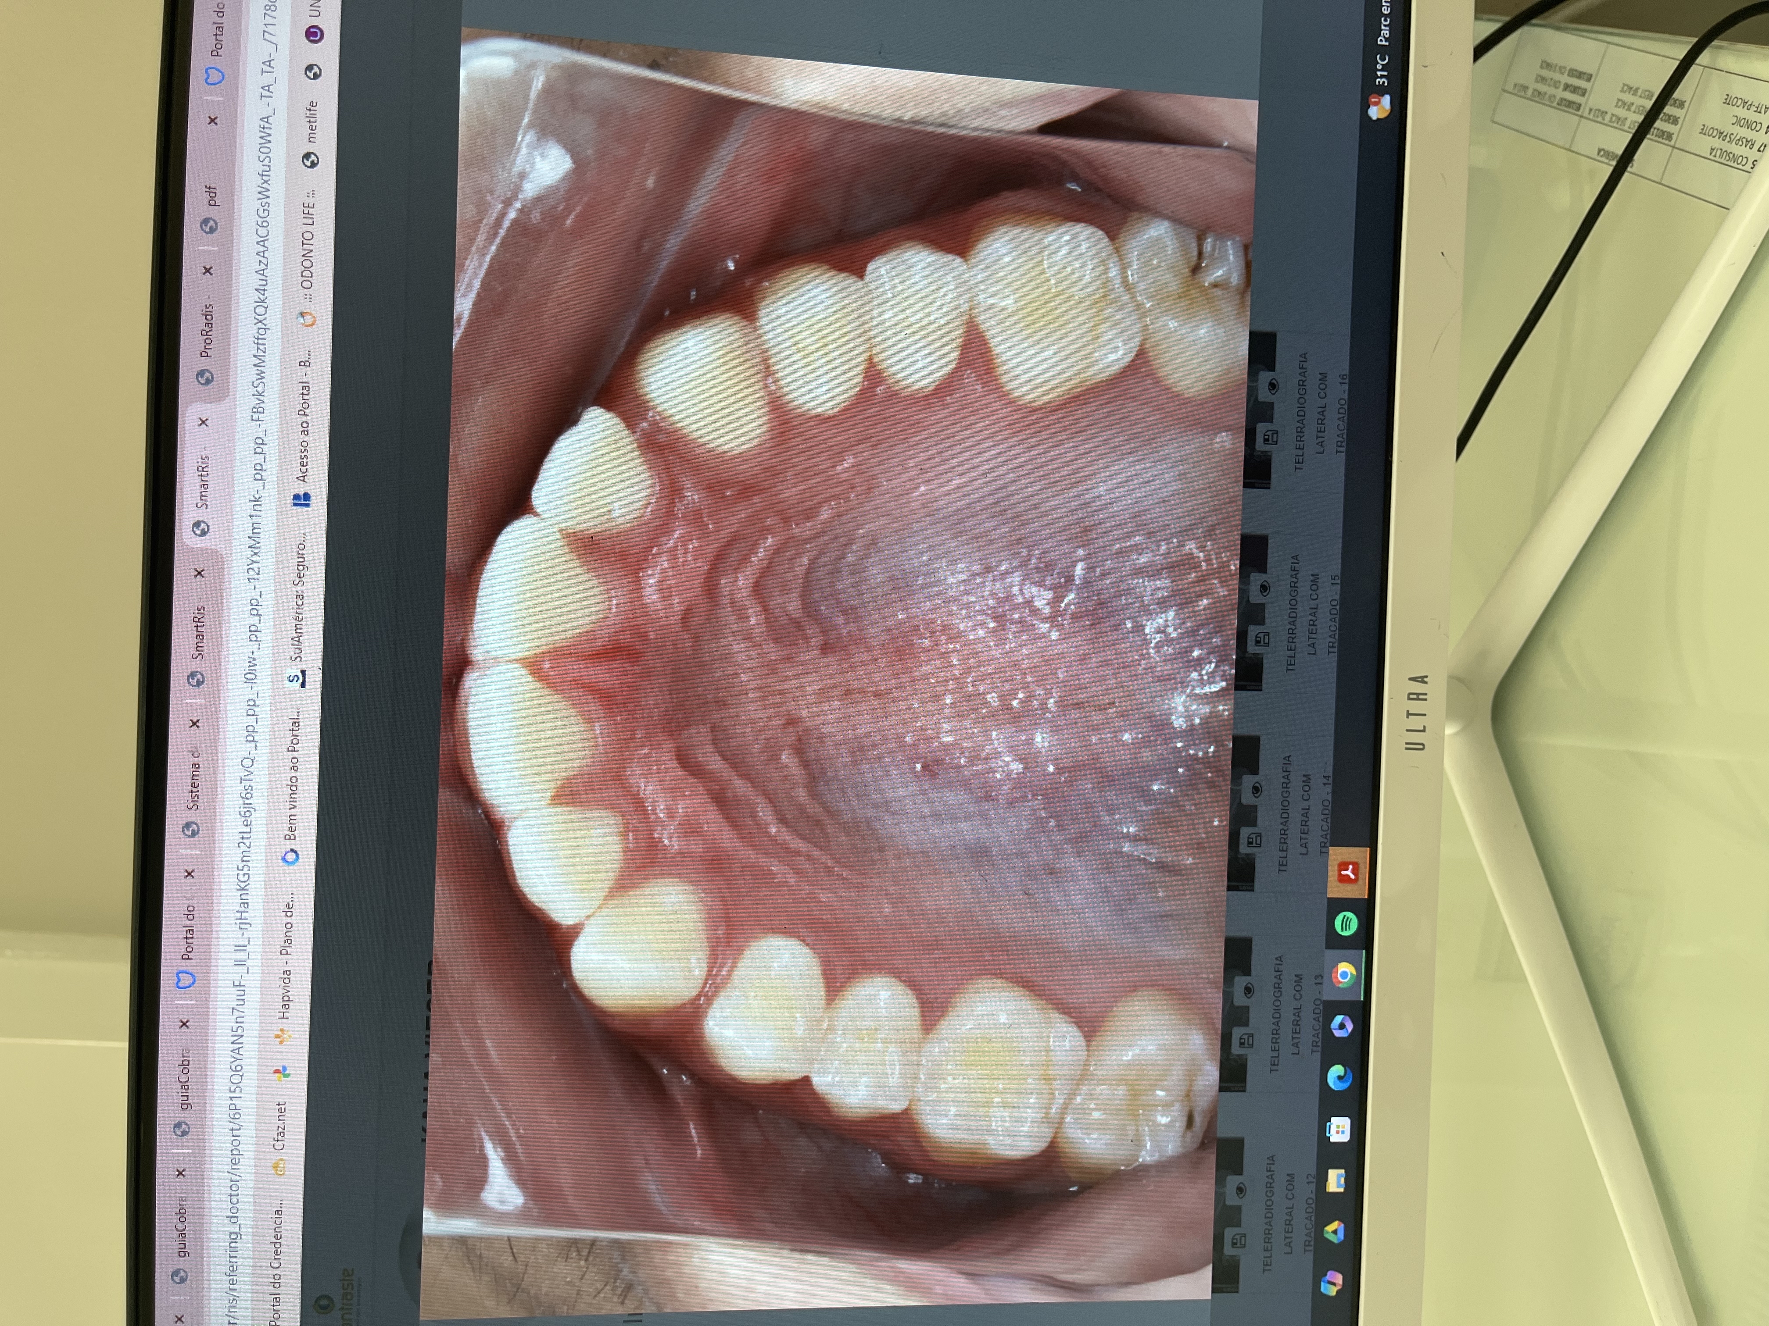Click the Google Chrome taskbar icon
This screenshot has height=1326, width=1769.
[x=1344, y=975]
